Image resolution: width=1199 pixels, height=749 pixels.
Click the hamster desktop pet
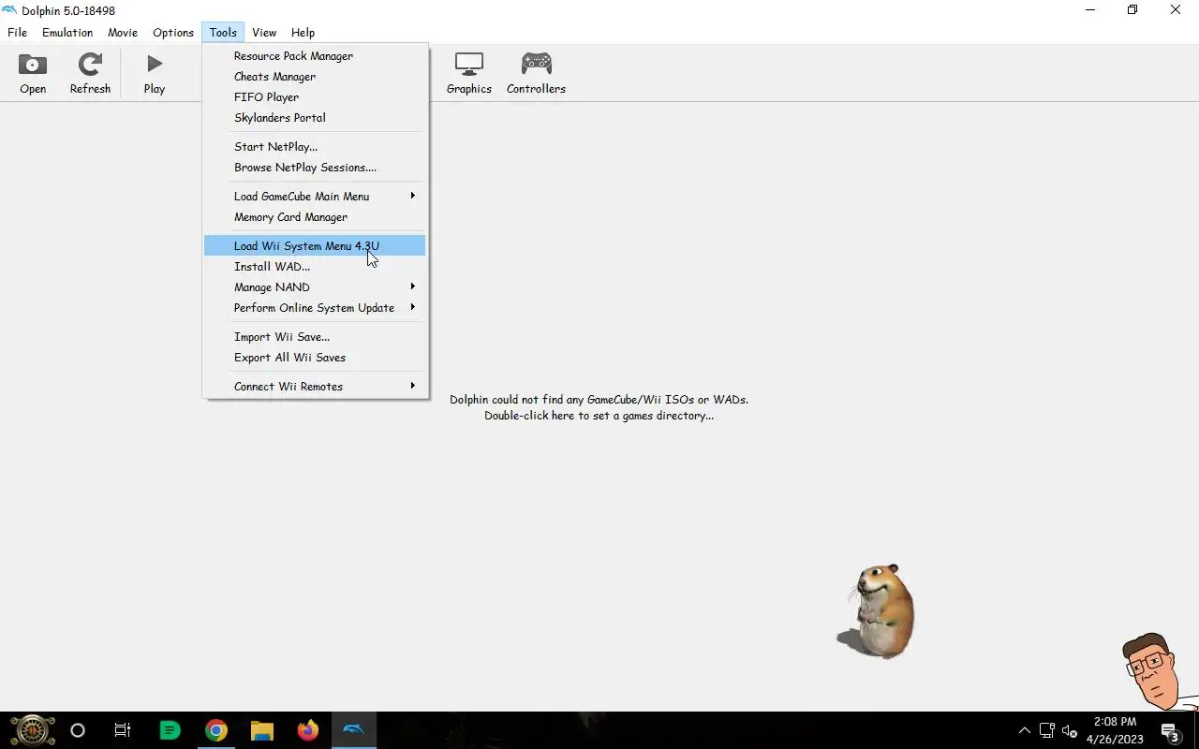(877, 611)
